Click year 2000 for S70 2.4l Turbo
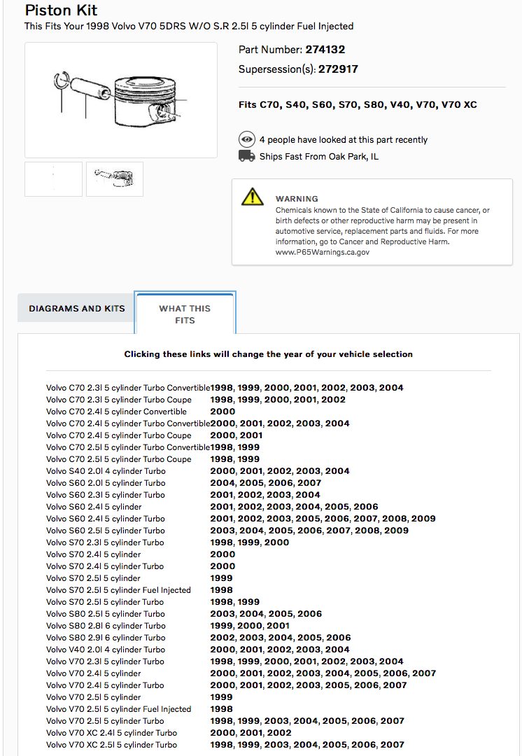The height and width of the screenshot is (756, 522). pyautogui.click(x=223, y=566)
